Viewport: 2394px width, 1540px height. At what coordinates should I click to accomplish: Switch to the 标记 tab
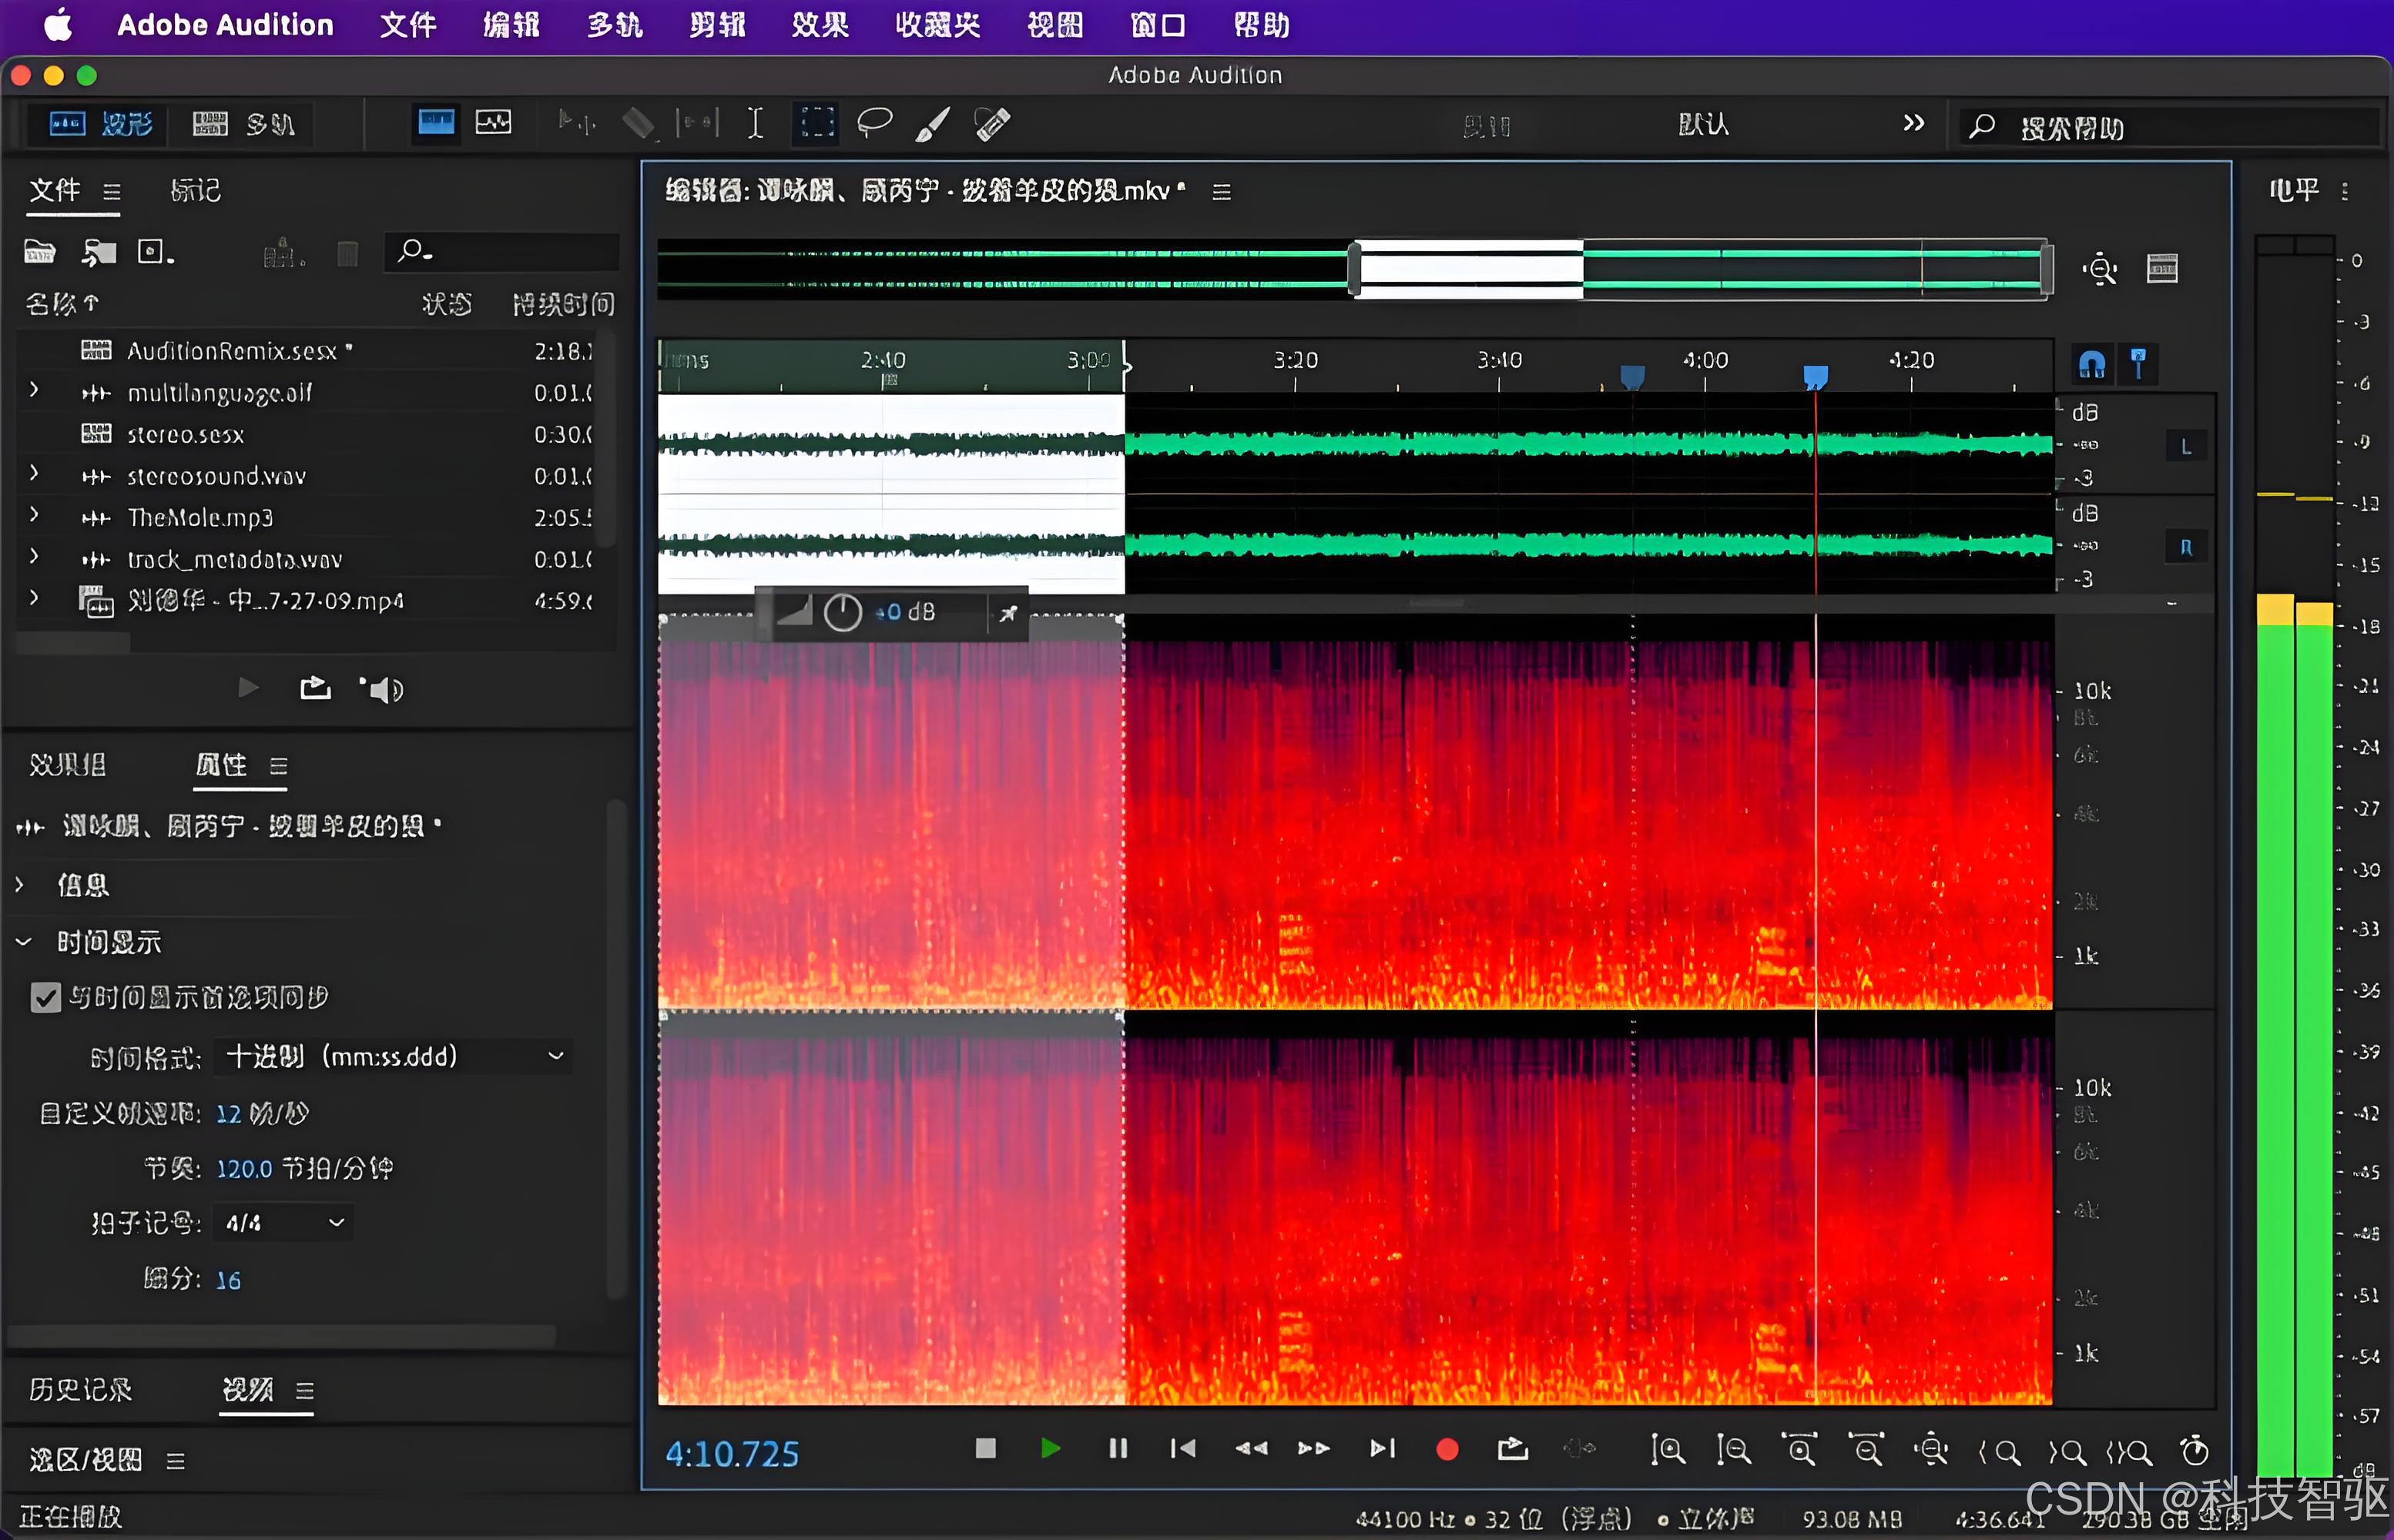[195, 190]
